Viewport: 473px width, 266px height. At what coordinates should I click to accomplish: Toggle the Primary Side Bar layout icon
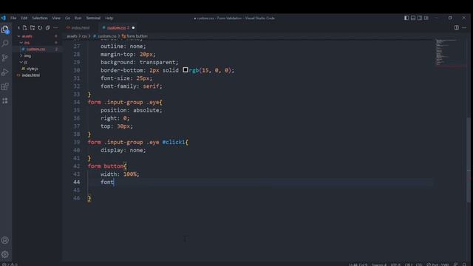[x=406, y=18]
